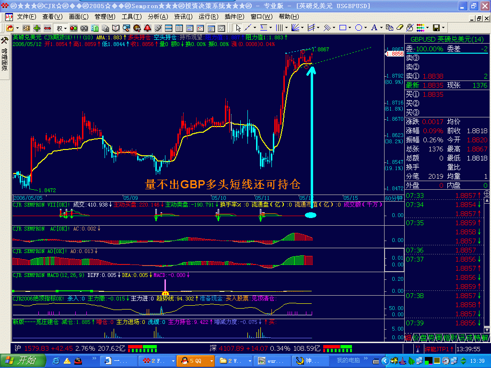
Task: Expand the text tool dropdown arrow
Action: tap(381, 28)
